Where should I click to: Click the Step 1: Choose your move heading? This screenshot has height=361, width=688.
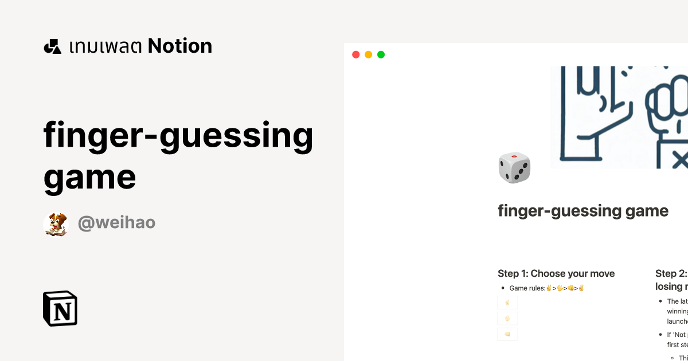[x=556, y=273]
